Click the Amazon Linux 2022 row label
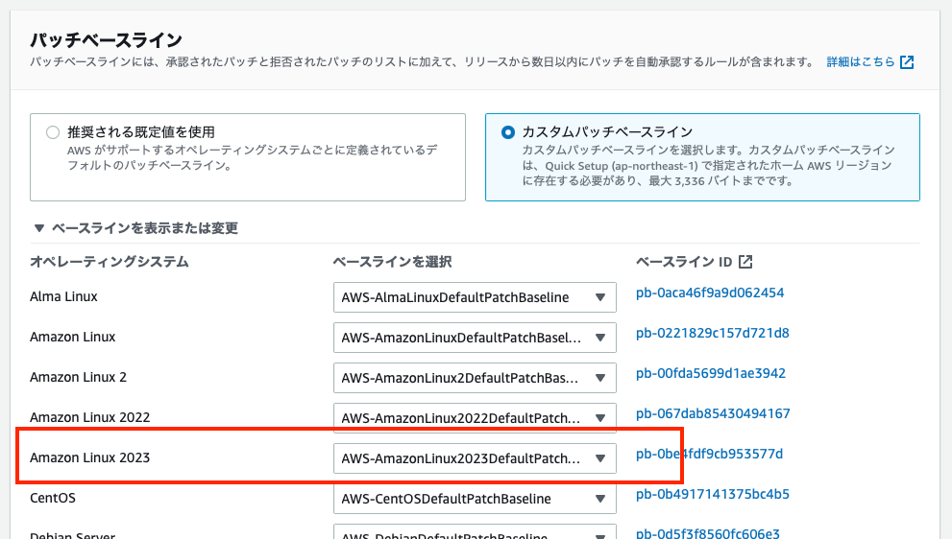This screenshot has height=539, width=952. click(90, 417)
